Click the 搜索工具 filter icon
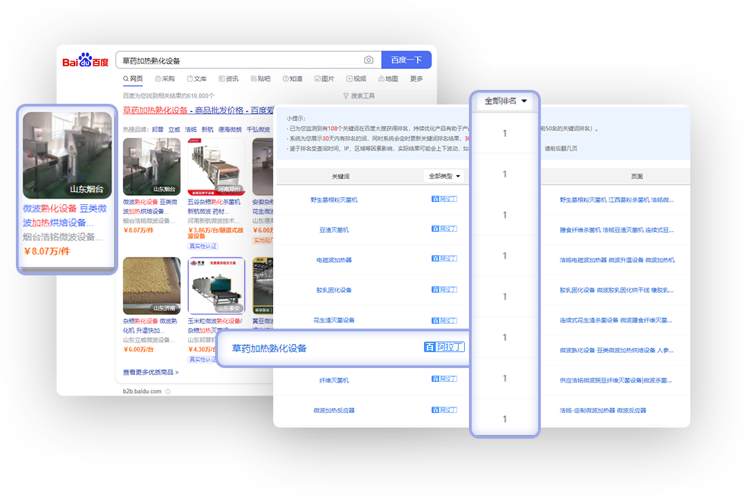 pyautogui.click(x=346, y=95)
